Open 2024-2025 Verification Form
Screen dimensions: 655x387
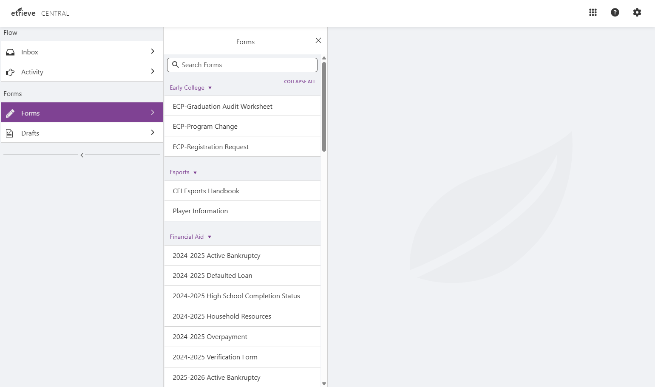242,357
